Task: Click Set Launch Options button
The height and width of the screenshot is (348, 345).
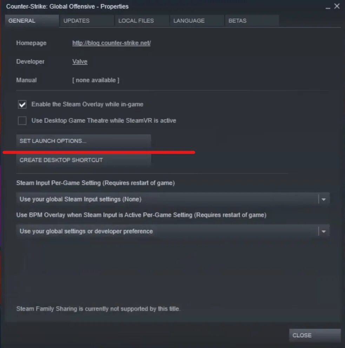Action: click(84, 141)
